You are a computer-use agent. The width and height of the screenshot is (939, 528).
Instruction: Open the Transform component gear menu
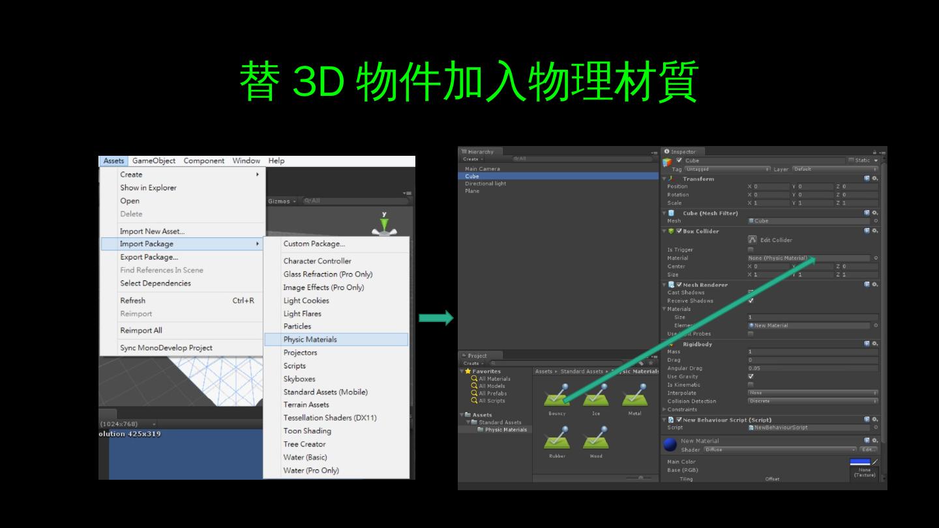(874, 179)
